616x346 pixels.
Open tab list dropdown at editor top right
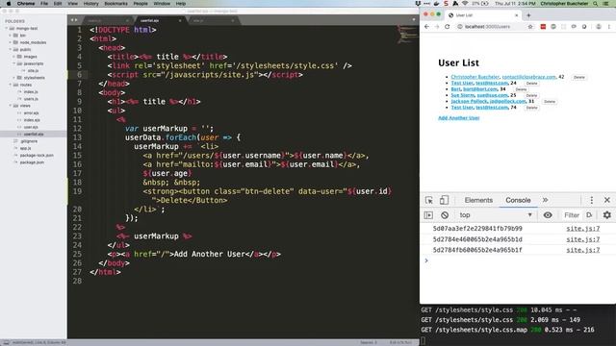point(414,19)
